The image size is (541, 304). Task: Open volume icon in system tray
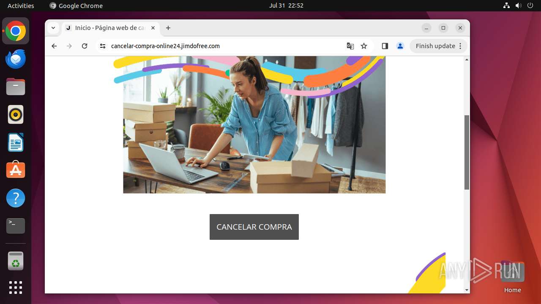[x=519, y=5]
